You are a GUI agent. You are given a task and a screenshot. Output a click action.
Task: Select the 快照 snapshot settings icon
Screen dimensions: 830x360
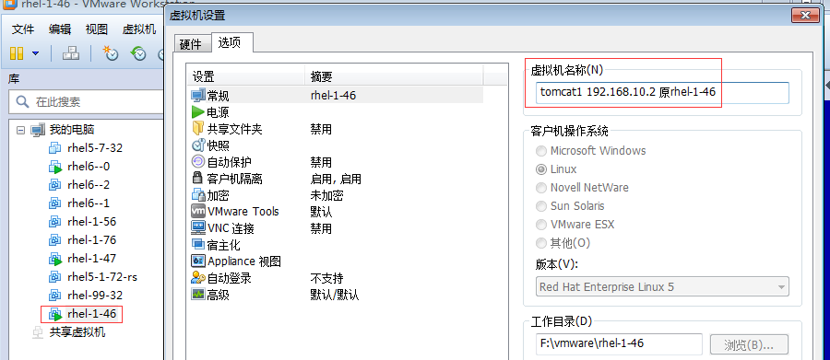(x=198, y=145)
